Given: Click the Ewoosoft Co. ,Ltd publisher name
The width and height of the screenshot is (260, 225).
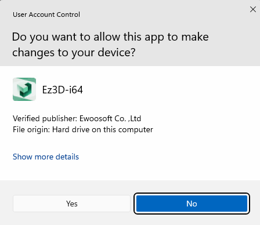Looking at the screenshot, I should [x=110, y=118].
